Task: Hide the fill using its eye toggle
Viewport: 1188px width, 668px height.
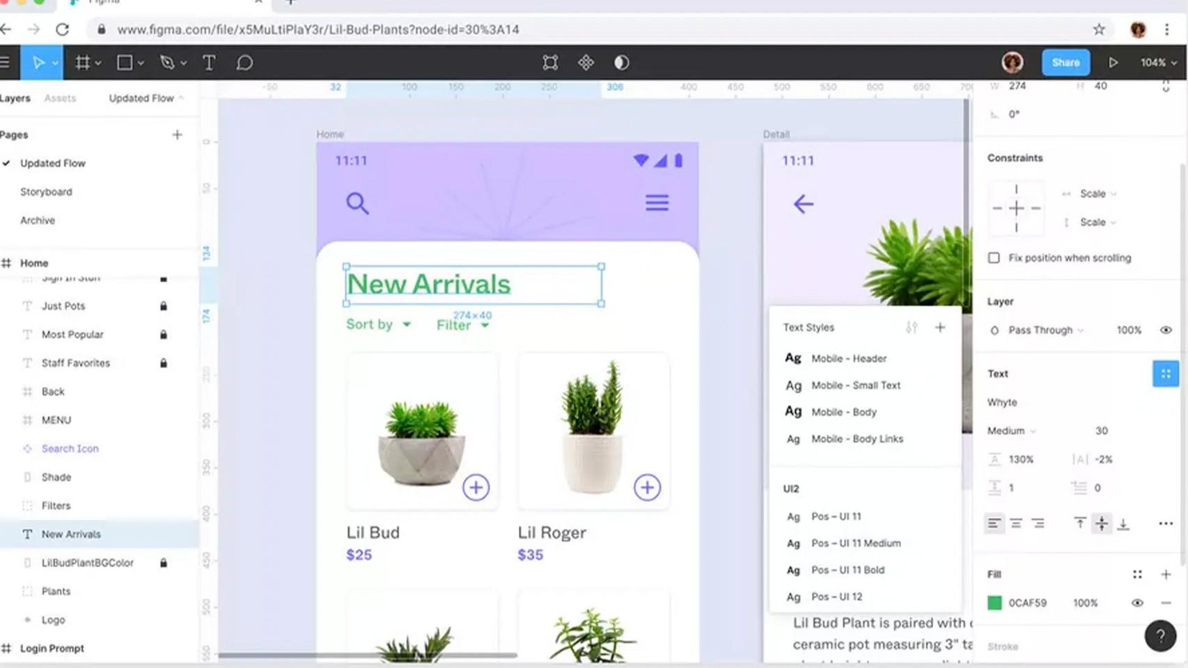Action: coord(1138,603)
